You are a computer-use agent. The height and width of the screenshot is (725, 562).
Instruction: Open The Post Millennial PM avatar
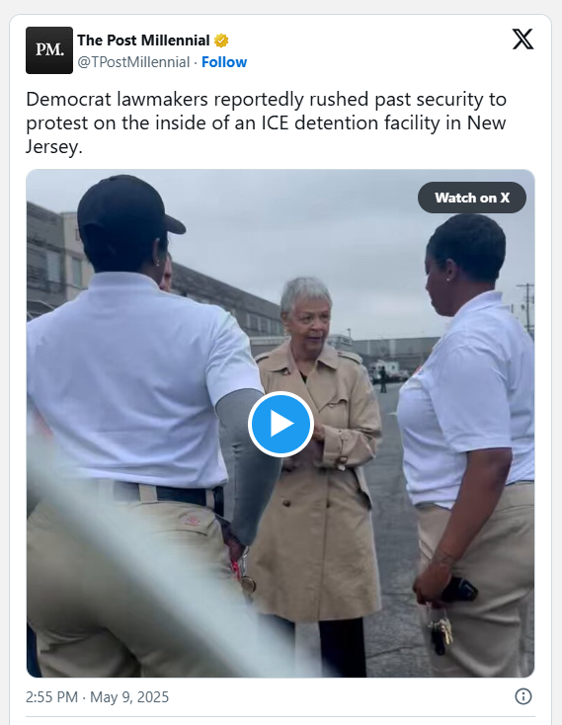pos(49,50)
